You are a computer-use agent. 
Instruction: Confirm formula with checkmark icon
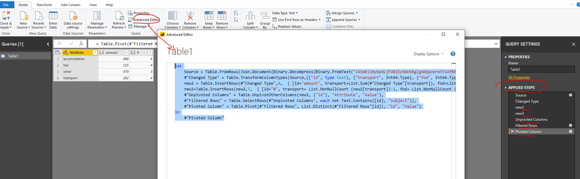pos(71,44)
